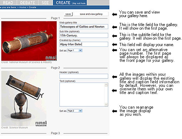182x139 pixels.
Task: Click the Created by name field
Action: click(84, 44)
